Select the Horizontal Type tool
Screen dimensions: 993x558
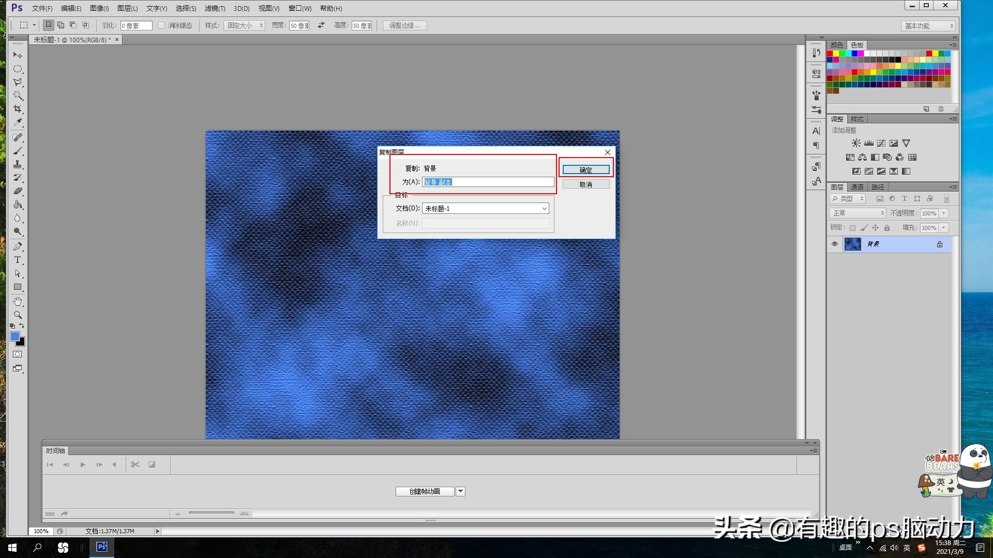18,260
